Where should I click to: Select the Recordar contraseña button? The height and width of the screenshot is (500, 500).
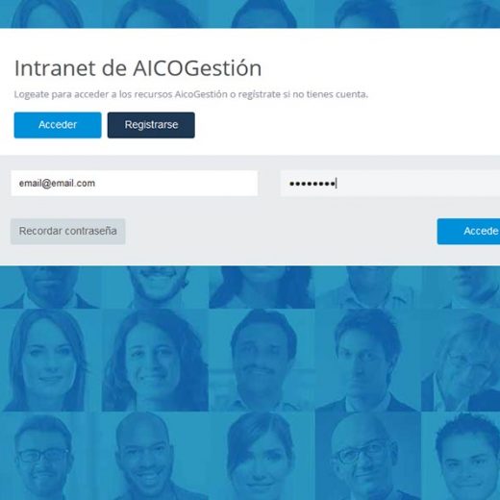point(68,232)
